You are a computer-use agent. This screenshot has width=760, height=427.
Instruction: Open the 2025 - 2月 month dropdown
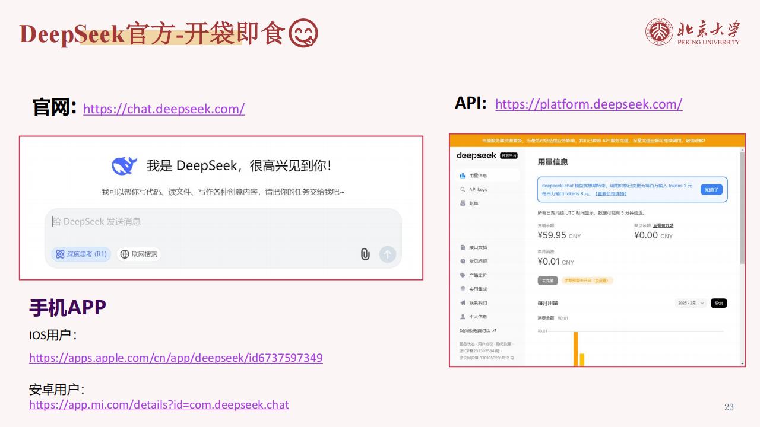(691, 303)
